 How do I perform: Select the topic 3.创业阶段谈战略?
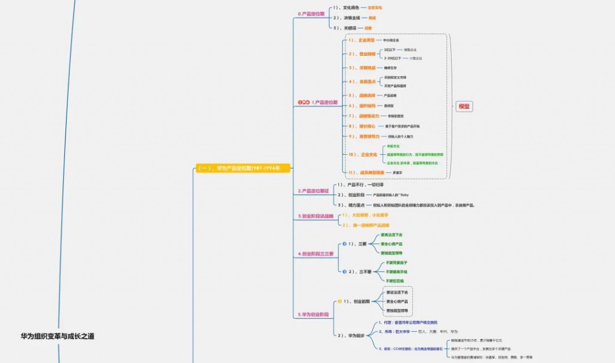click(x=315, y=216)
